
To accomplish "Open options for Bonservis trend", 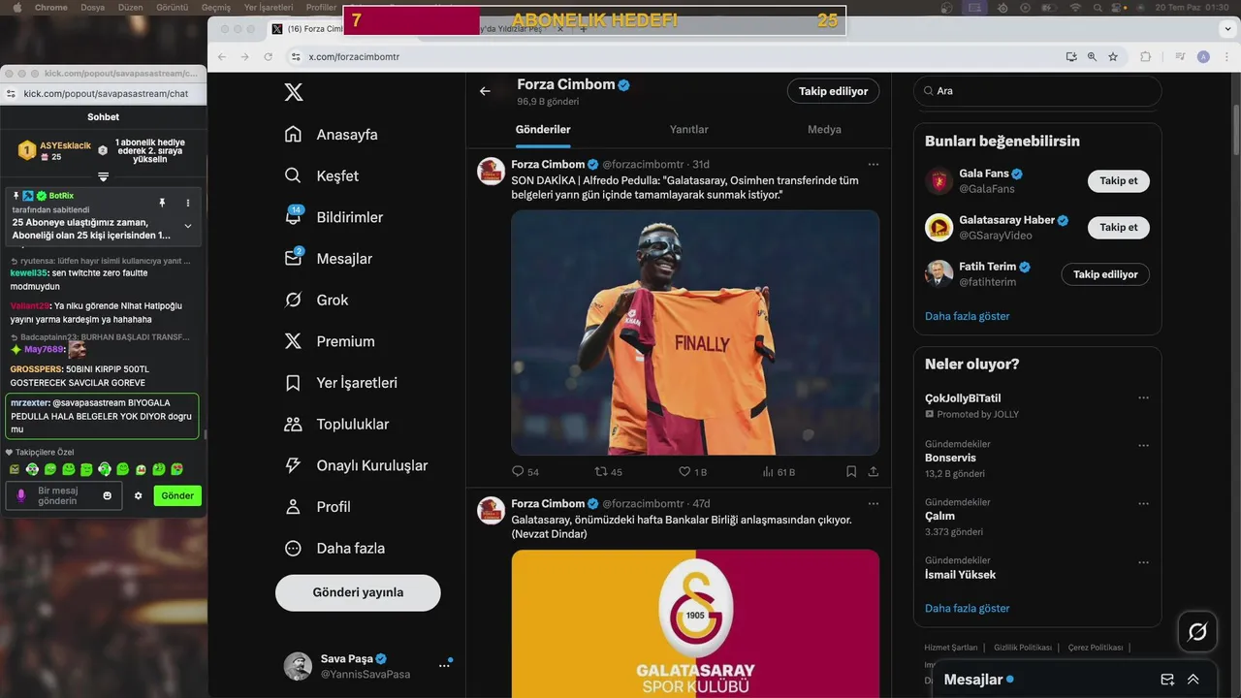I will click(1143, 446).
